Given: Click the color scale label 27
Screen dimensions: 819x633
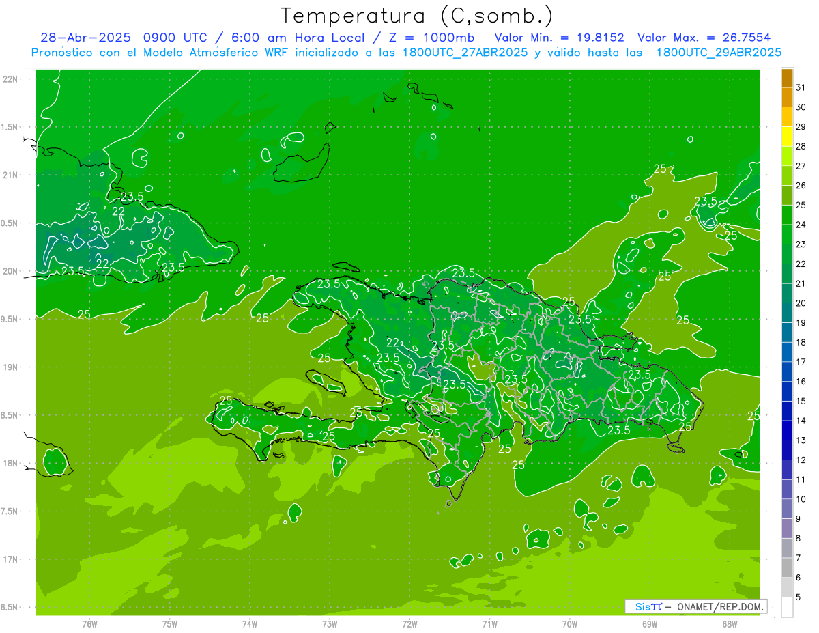Looking at the screenshot, I should click(801, 166).
